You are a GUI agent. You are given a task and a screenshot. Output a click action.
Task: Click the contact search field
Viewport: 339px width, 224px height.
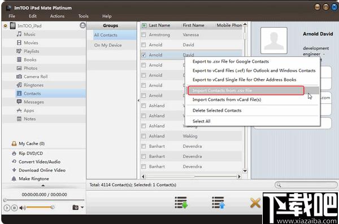tap(306, 185)
